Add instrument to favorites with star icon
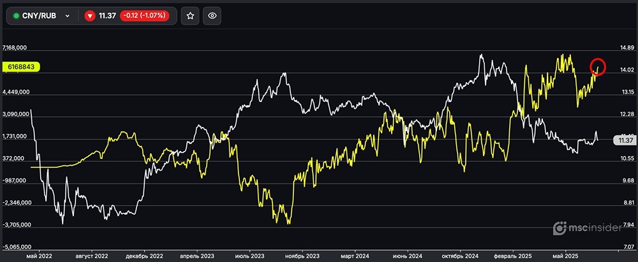 point(190,16)
